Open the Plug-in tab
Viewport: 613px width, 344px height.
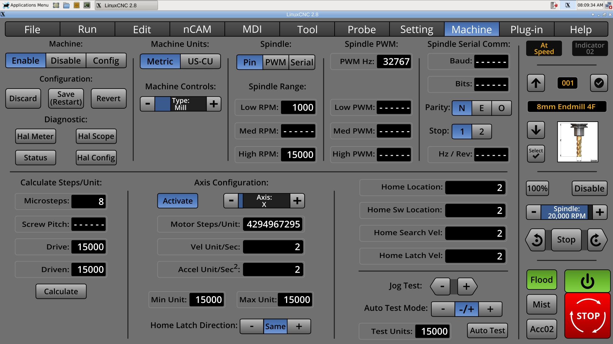click(526, 29)
